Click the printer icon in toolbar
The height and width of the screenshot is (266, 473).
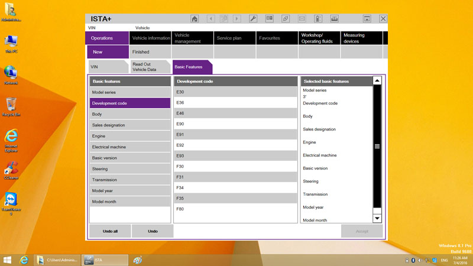coord(334,19)
